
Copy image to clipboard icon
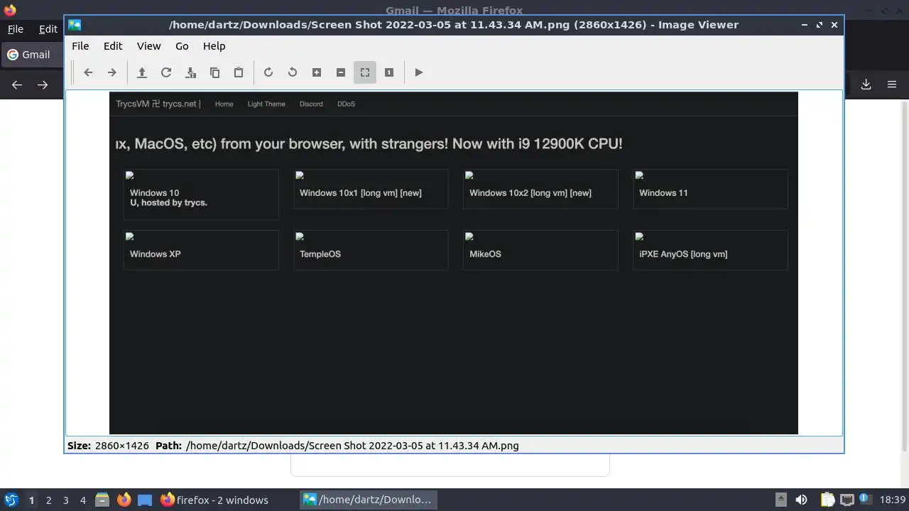click(x=214, y=72)
